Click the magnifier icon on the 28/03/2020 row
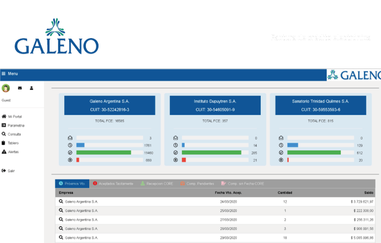The image size is (381, 243). tap(61, 228)
